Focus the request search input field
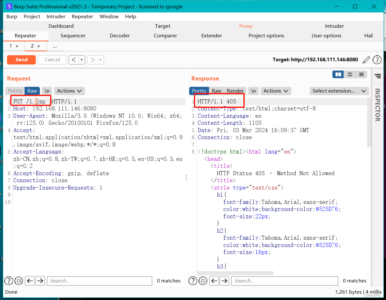The width and height of the screenshot is (386, 300). [x=100, y=281]
